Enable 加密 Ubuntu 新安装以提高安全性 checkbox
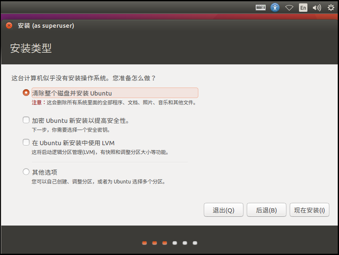 click(26, 120)
